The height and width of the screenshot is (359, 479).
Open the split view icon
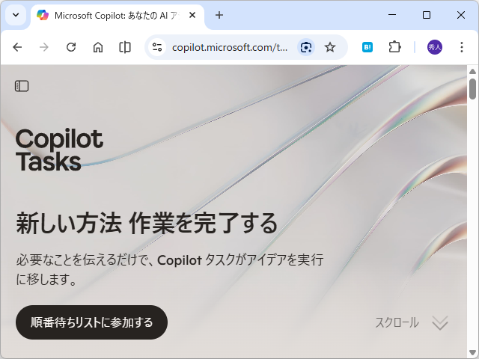[125, 47]
